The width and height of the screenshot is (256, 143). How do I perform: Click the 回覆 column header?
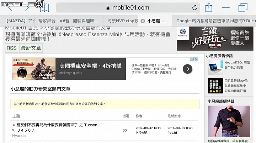pyautogui.click(x=126, y=116)
